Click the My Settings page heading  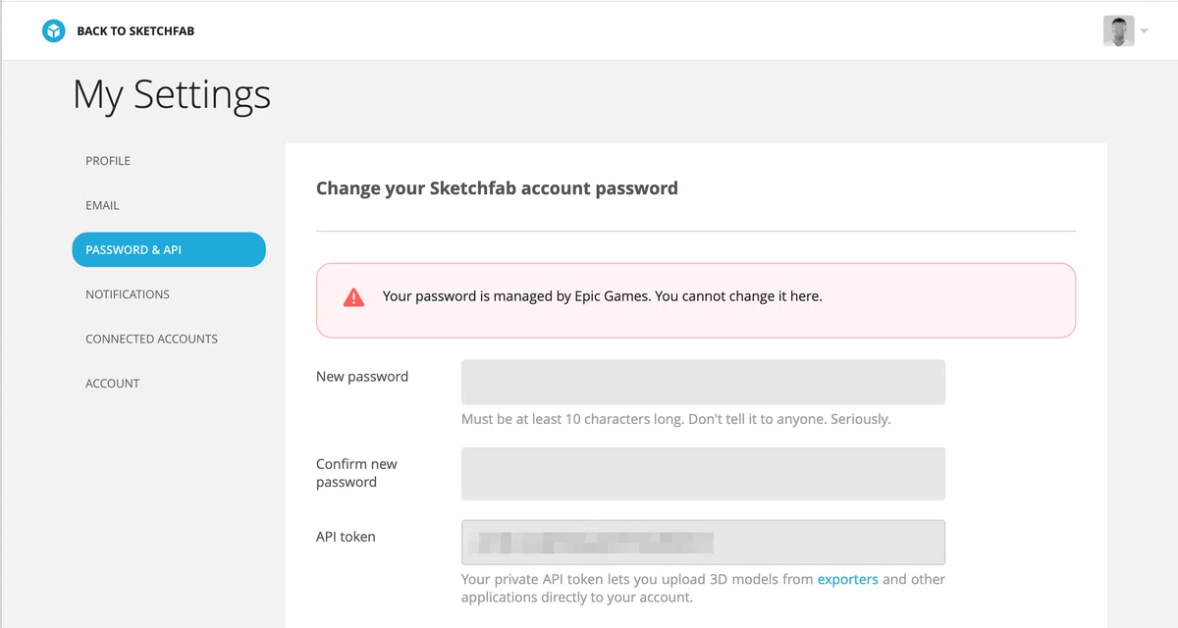(x=172, y=94)
